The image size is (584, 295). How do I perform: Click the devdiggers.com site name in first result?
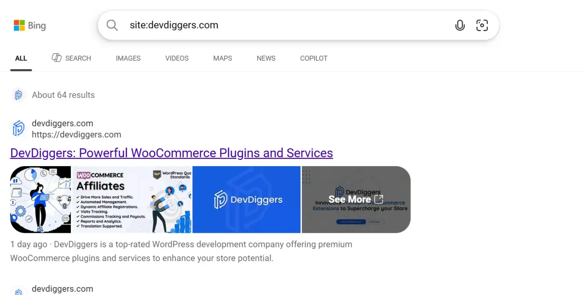(x=63, y=124)
